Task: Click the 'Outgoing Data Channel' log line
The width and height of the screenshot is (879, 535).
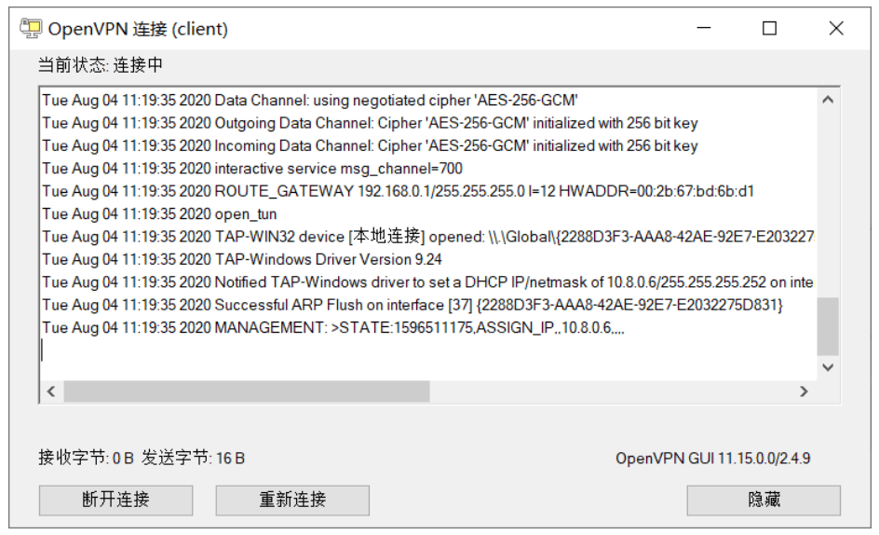Action: point(370,123)
